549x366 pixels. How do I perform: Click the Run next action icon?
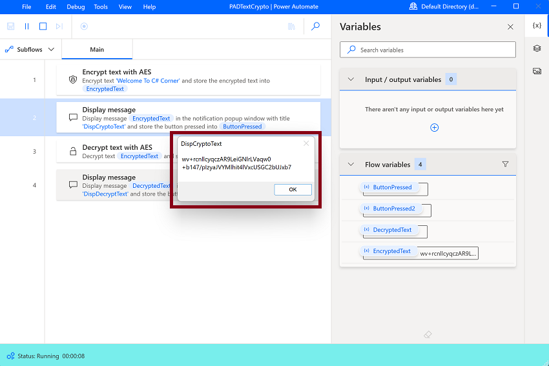(x=59, y=26)
